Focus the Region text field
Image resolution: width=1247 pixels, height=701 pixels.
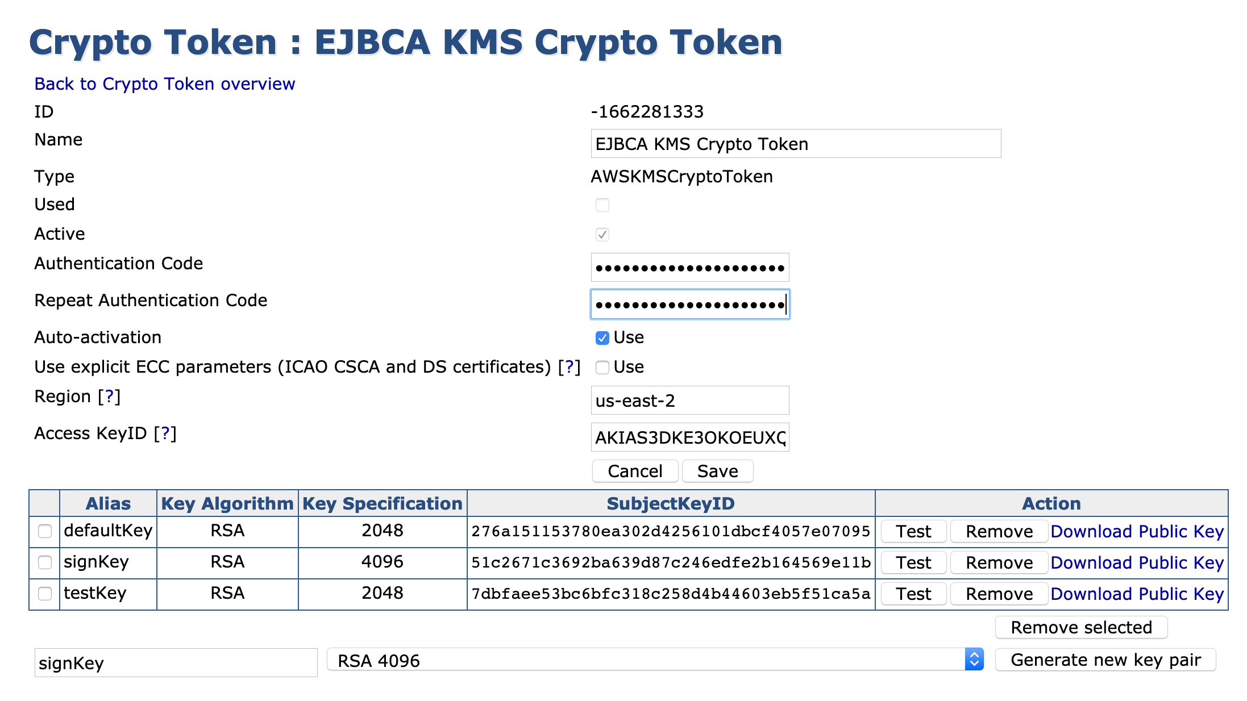coord(689,400)
